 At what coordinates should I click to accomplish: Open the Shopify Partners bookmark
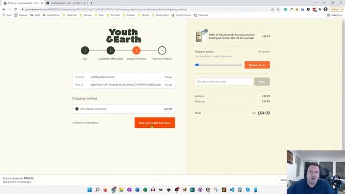[x=181, y=15]
